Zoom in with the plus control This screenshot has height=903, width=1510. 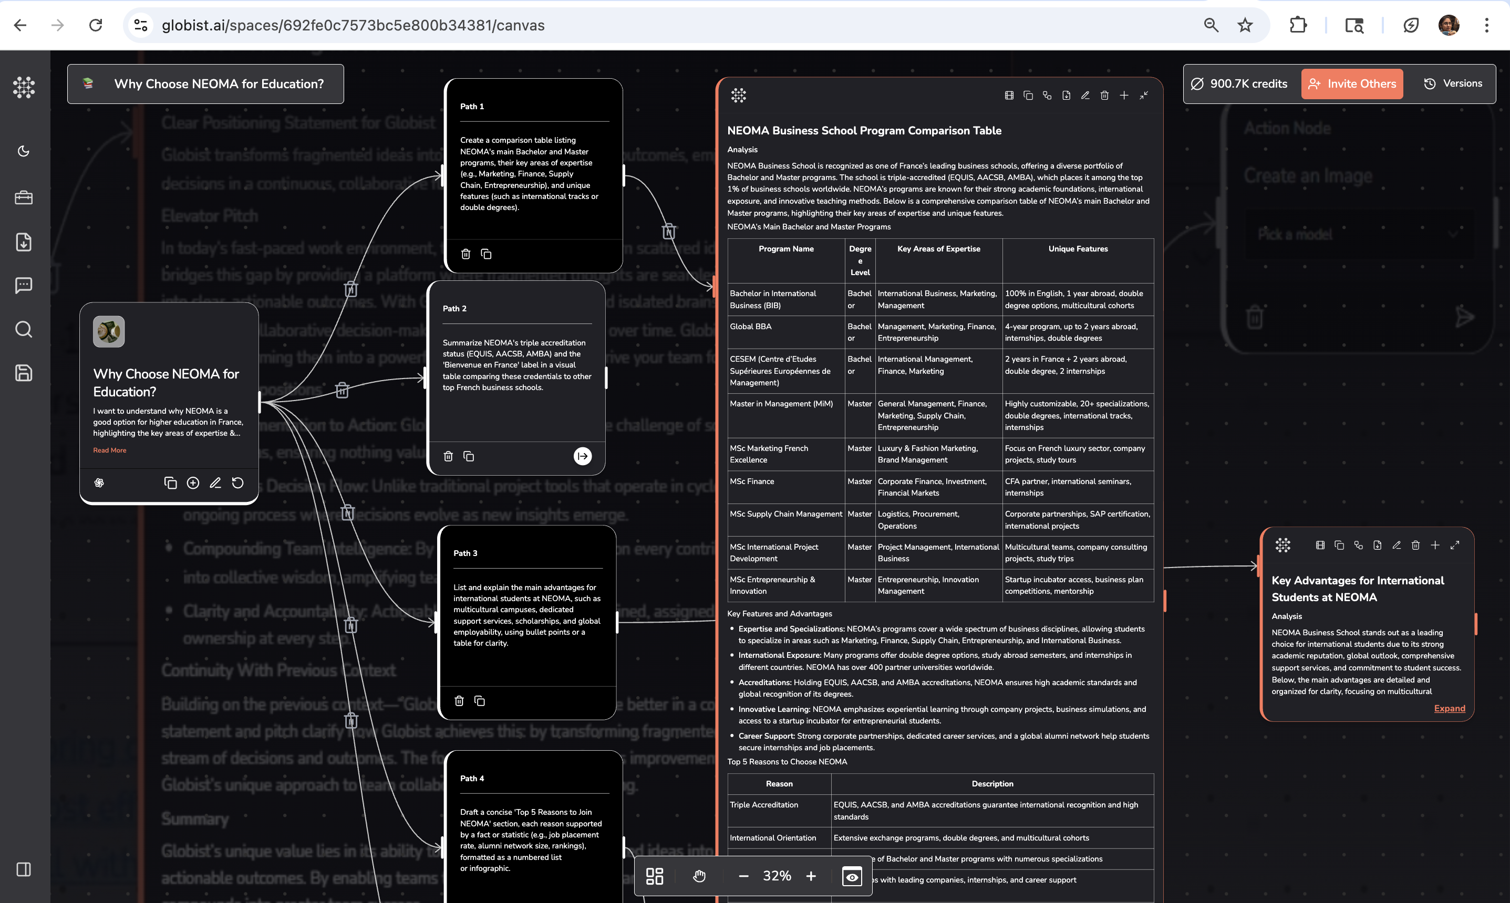(x=811, y=876)
